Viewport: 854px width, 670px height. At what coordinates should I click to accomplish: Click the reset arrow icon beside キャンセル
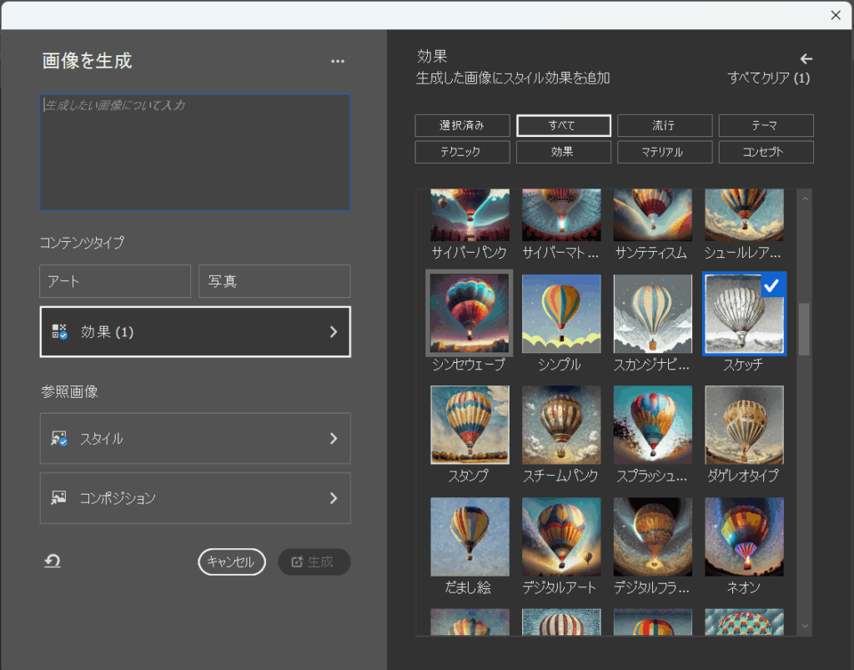tap(53, 562)
